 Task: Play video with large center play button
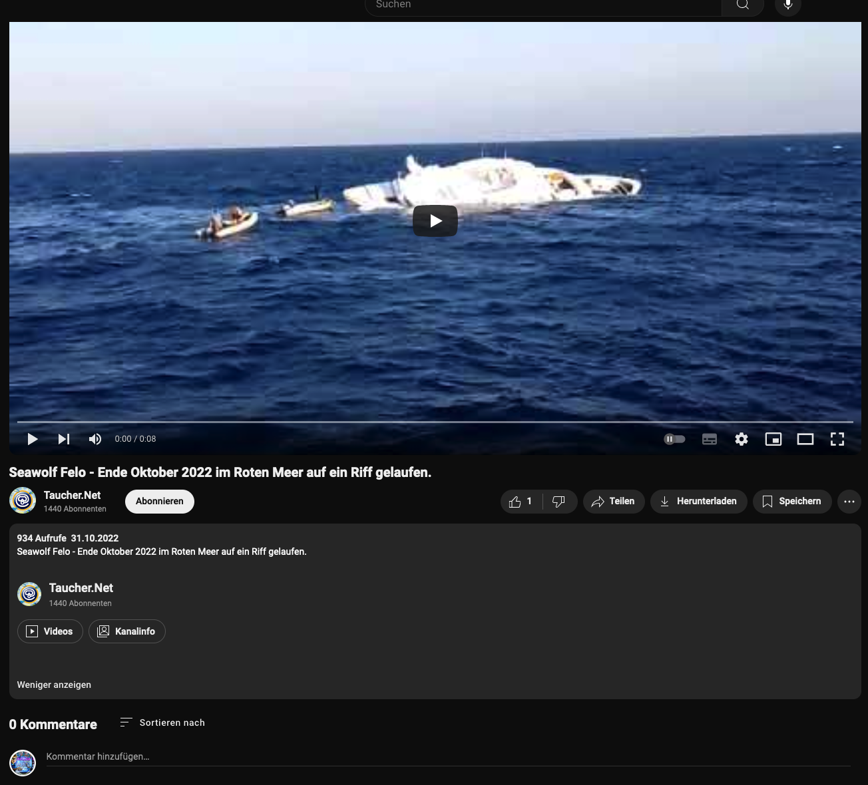435,221
